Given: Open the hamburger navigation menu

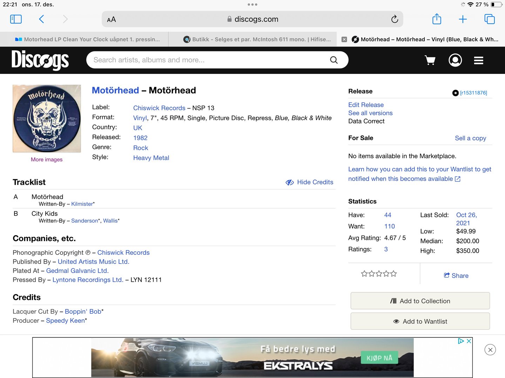Looking at the screenshot, I should [479, 61].
